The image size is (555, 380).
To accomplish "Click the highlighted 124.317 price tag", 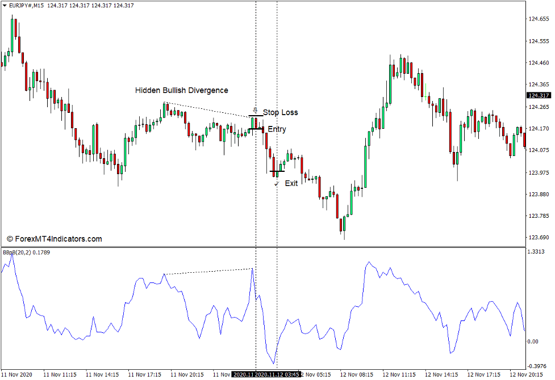I will point(538,95).
